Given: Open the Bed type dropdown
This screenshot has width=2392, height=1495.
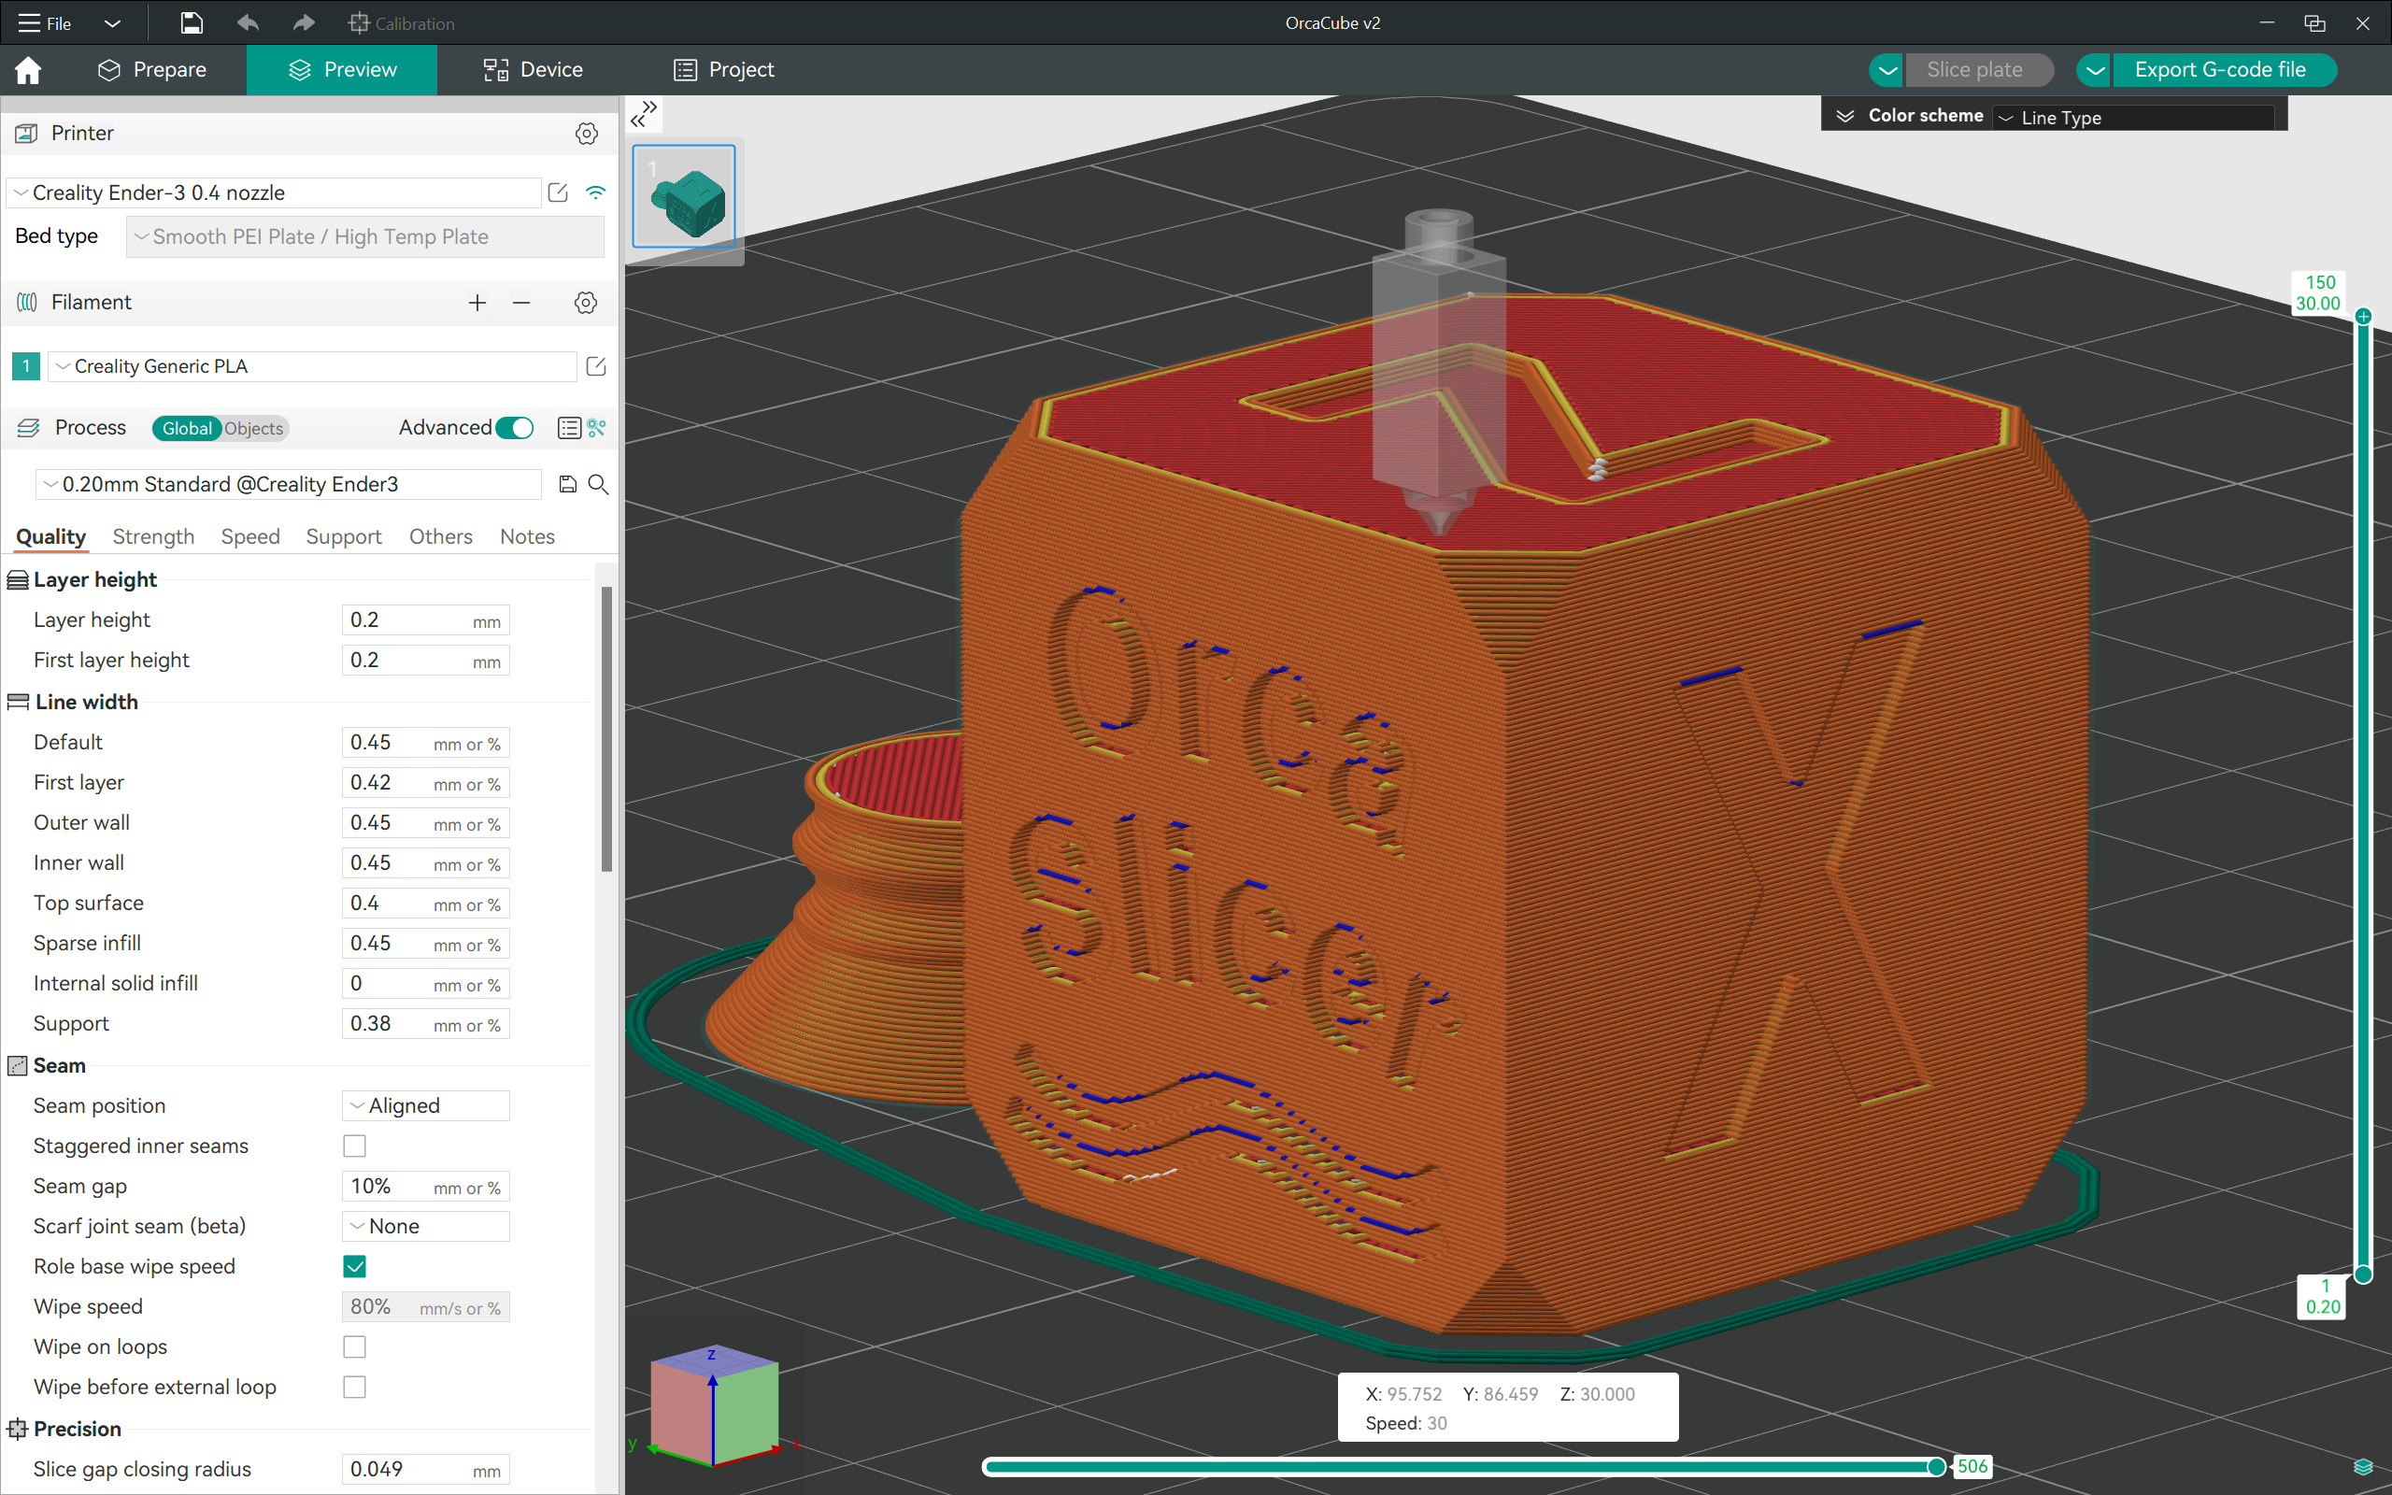Looking at the screenshot, I should click(x=364, y=237).
